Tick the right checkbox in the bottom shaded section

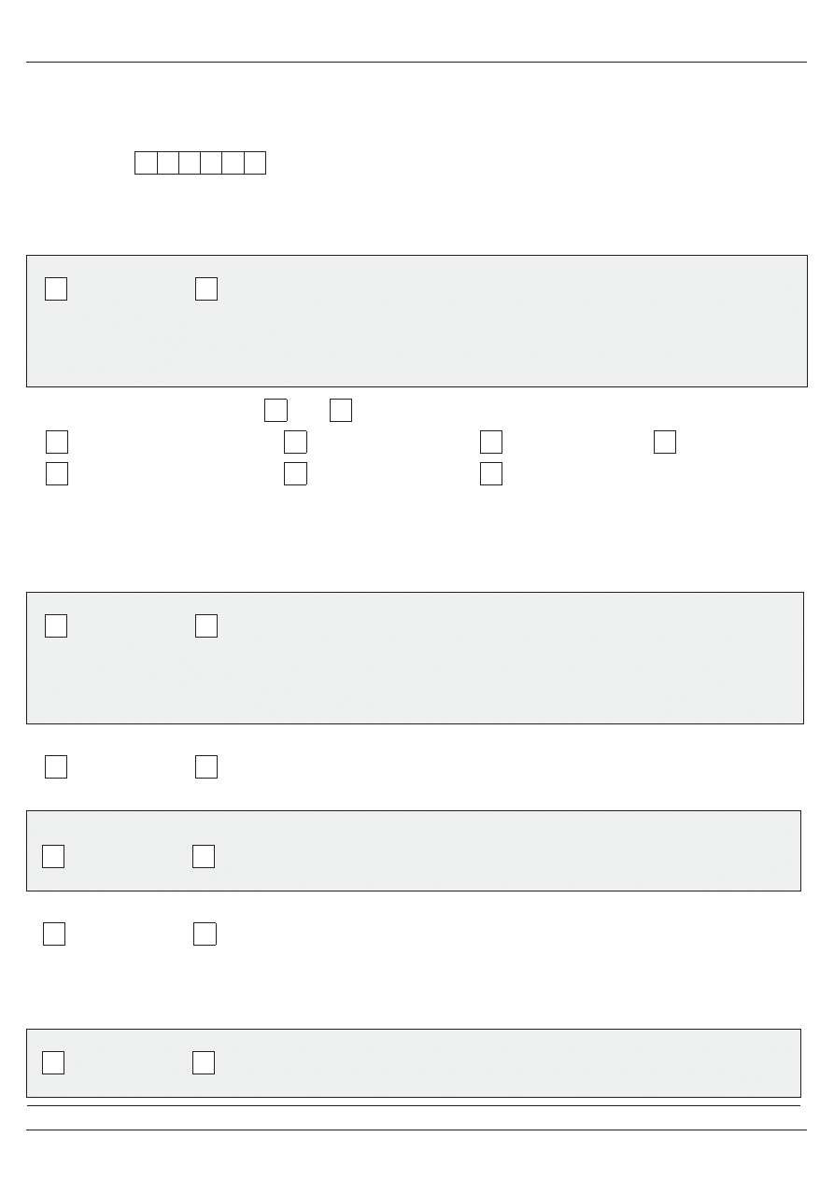click(204, 1062)
